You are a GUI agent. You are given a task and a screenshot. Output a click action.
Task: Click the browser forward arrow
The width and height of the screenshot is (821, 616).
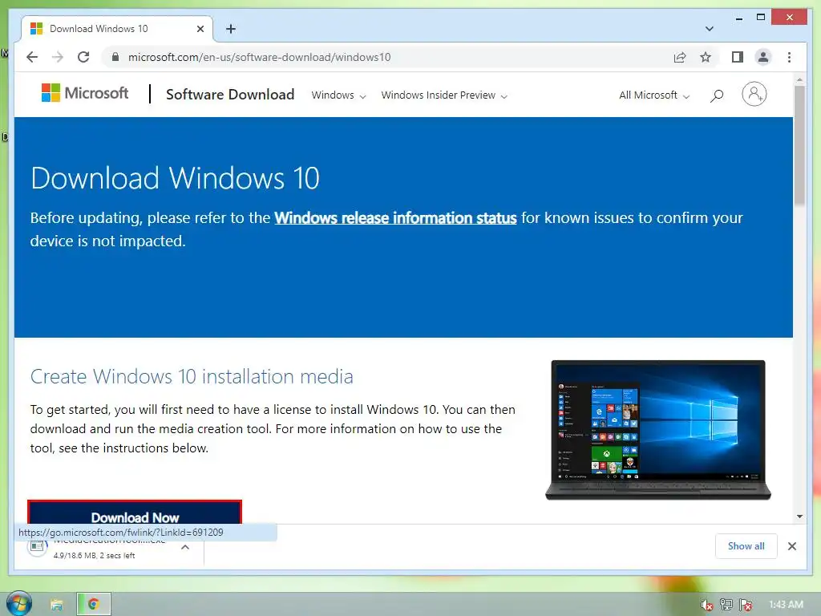point(58,57)
